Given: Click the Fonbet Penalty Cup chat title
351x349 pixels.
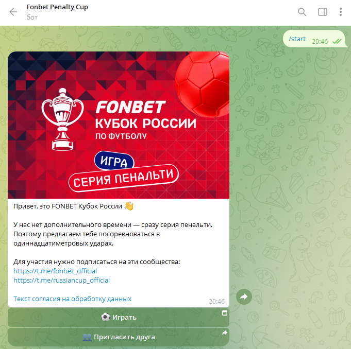Looking at the screenshot, I should 57,7.
